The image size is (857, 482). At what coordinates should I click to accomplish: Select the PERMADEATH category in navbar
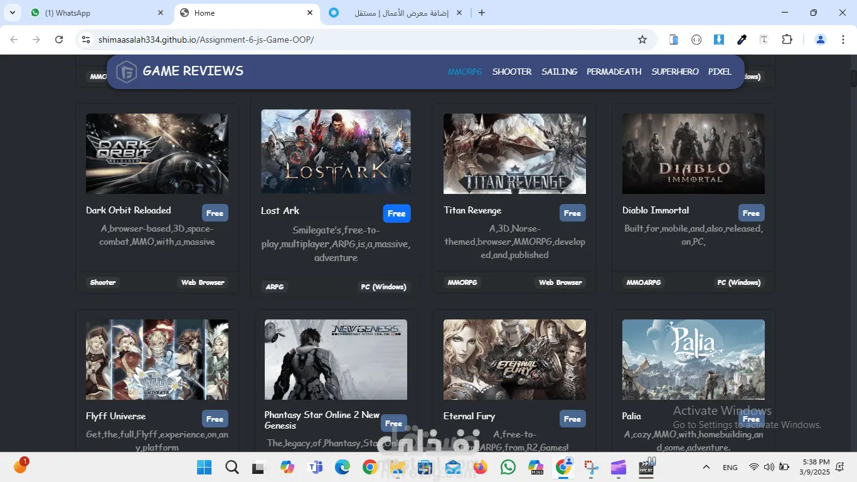(x=614, y=72)
